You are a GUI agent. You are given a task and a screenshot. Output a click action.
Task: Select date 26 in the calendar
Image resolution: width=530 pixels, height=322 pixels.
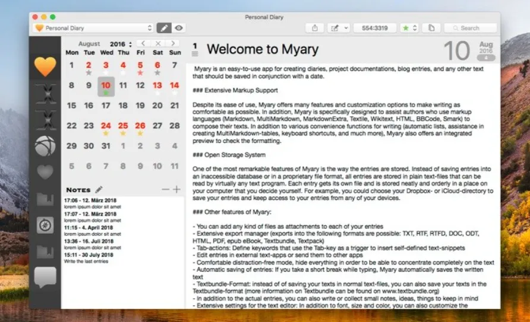140,126
